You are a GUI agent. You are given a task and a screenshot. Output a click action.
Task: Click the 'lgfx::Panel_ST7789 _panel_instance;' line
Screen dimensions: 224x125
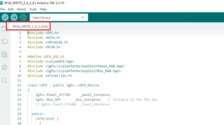[x=73, y=95]
